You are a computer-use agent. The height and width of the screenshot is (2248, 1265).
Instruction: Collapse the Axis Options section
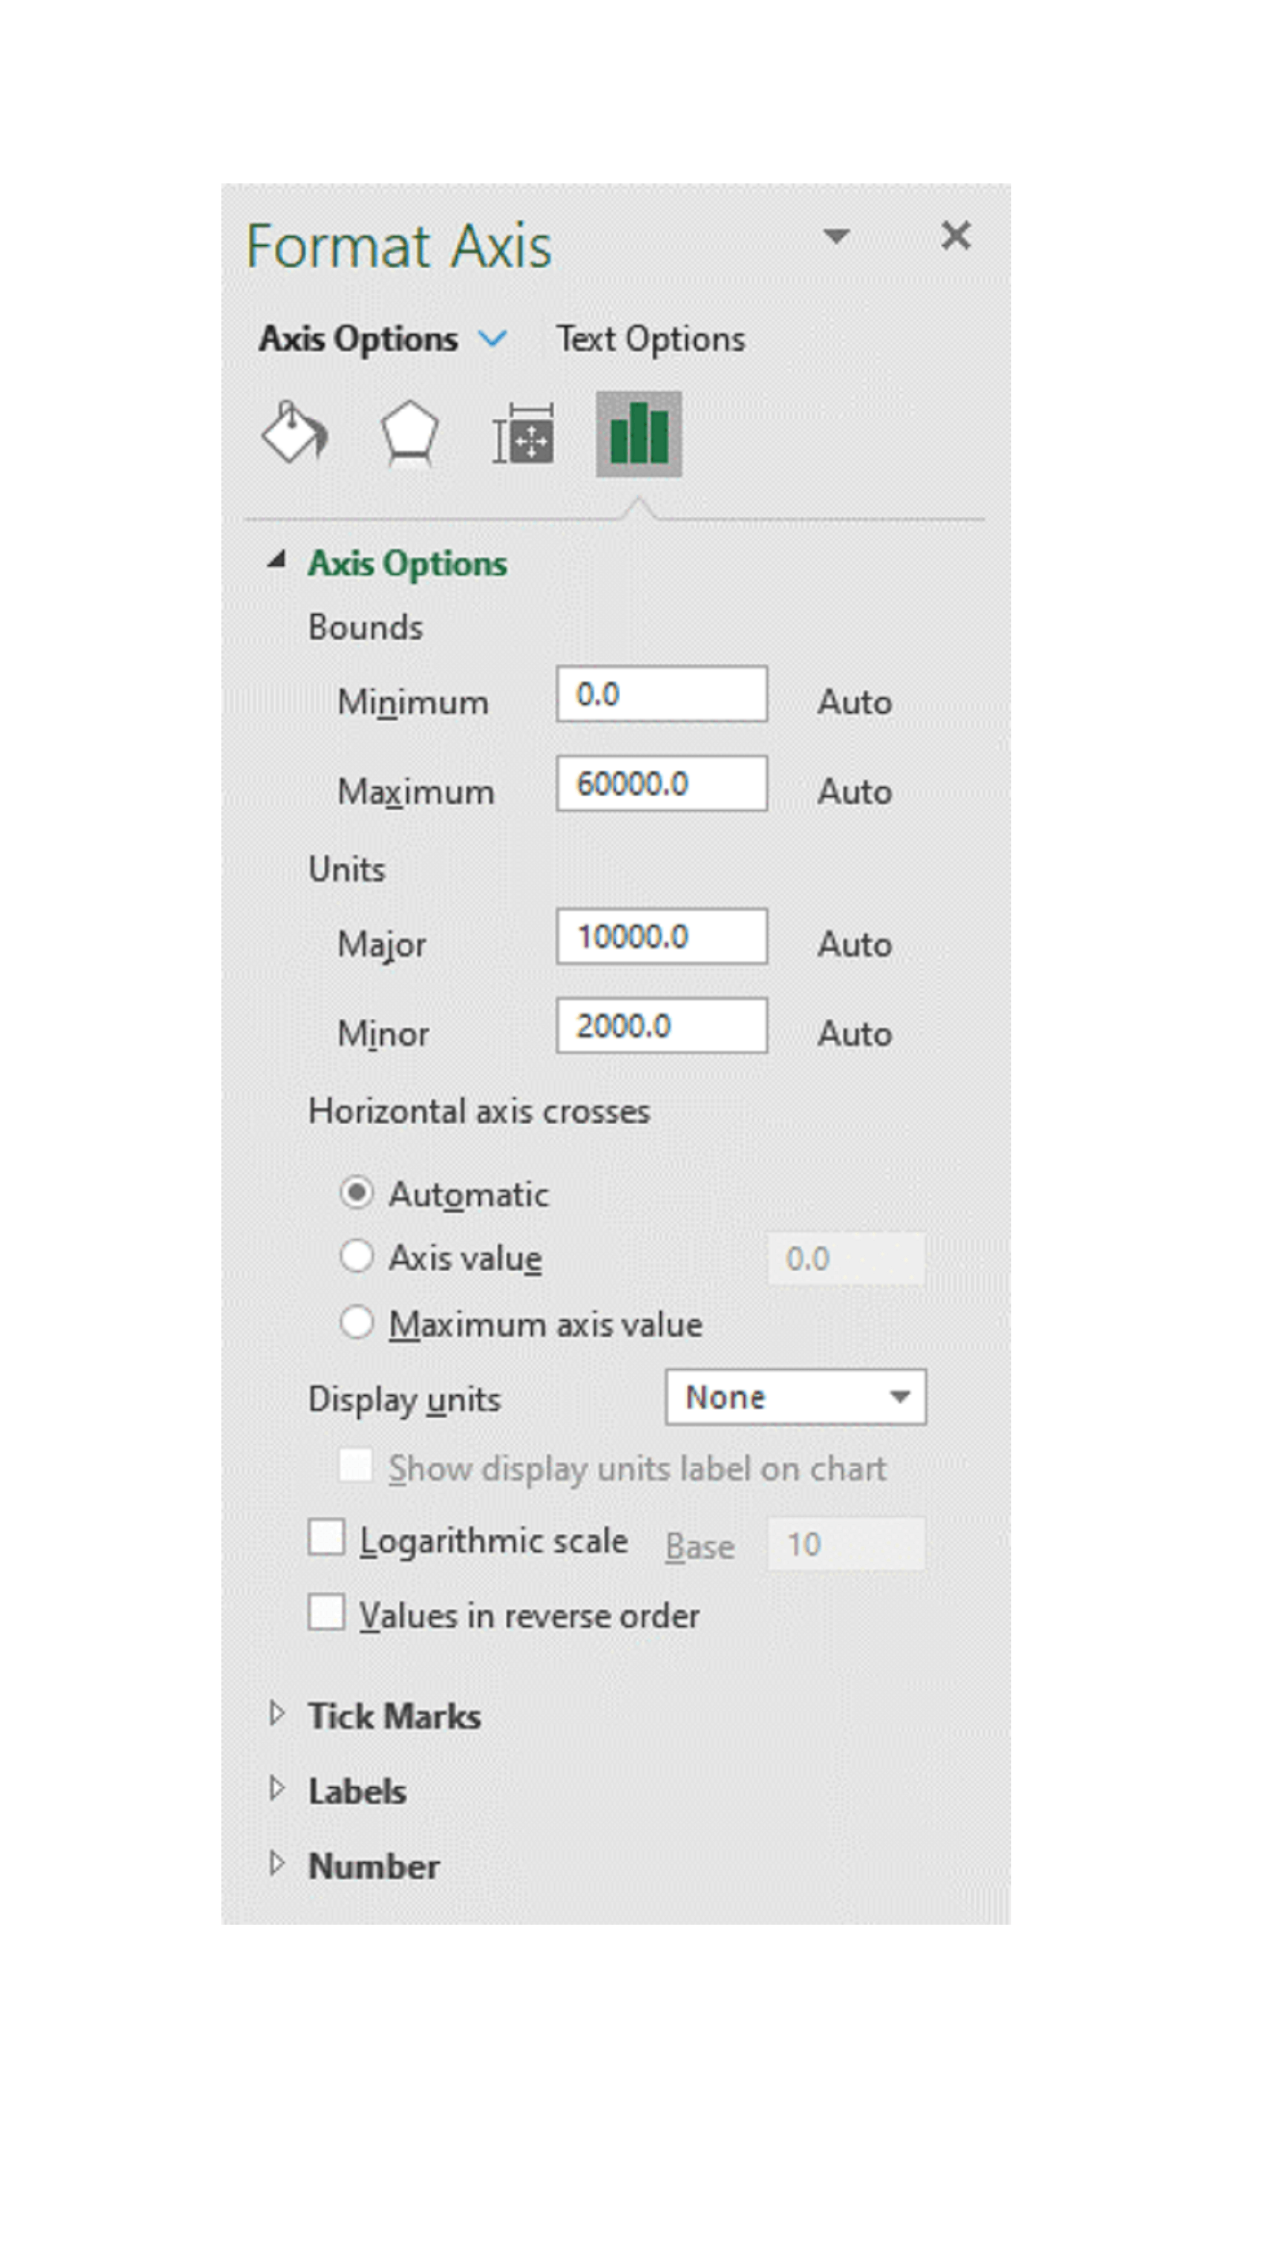tap(277, 561)
